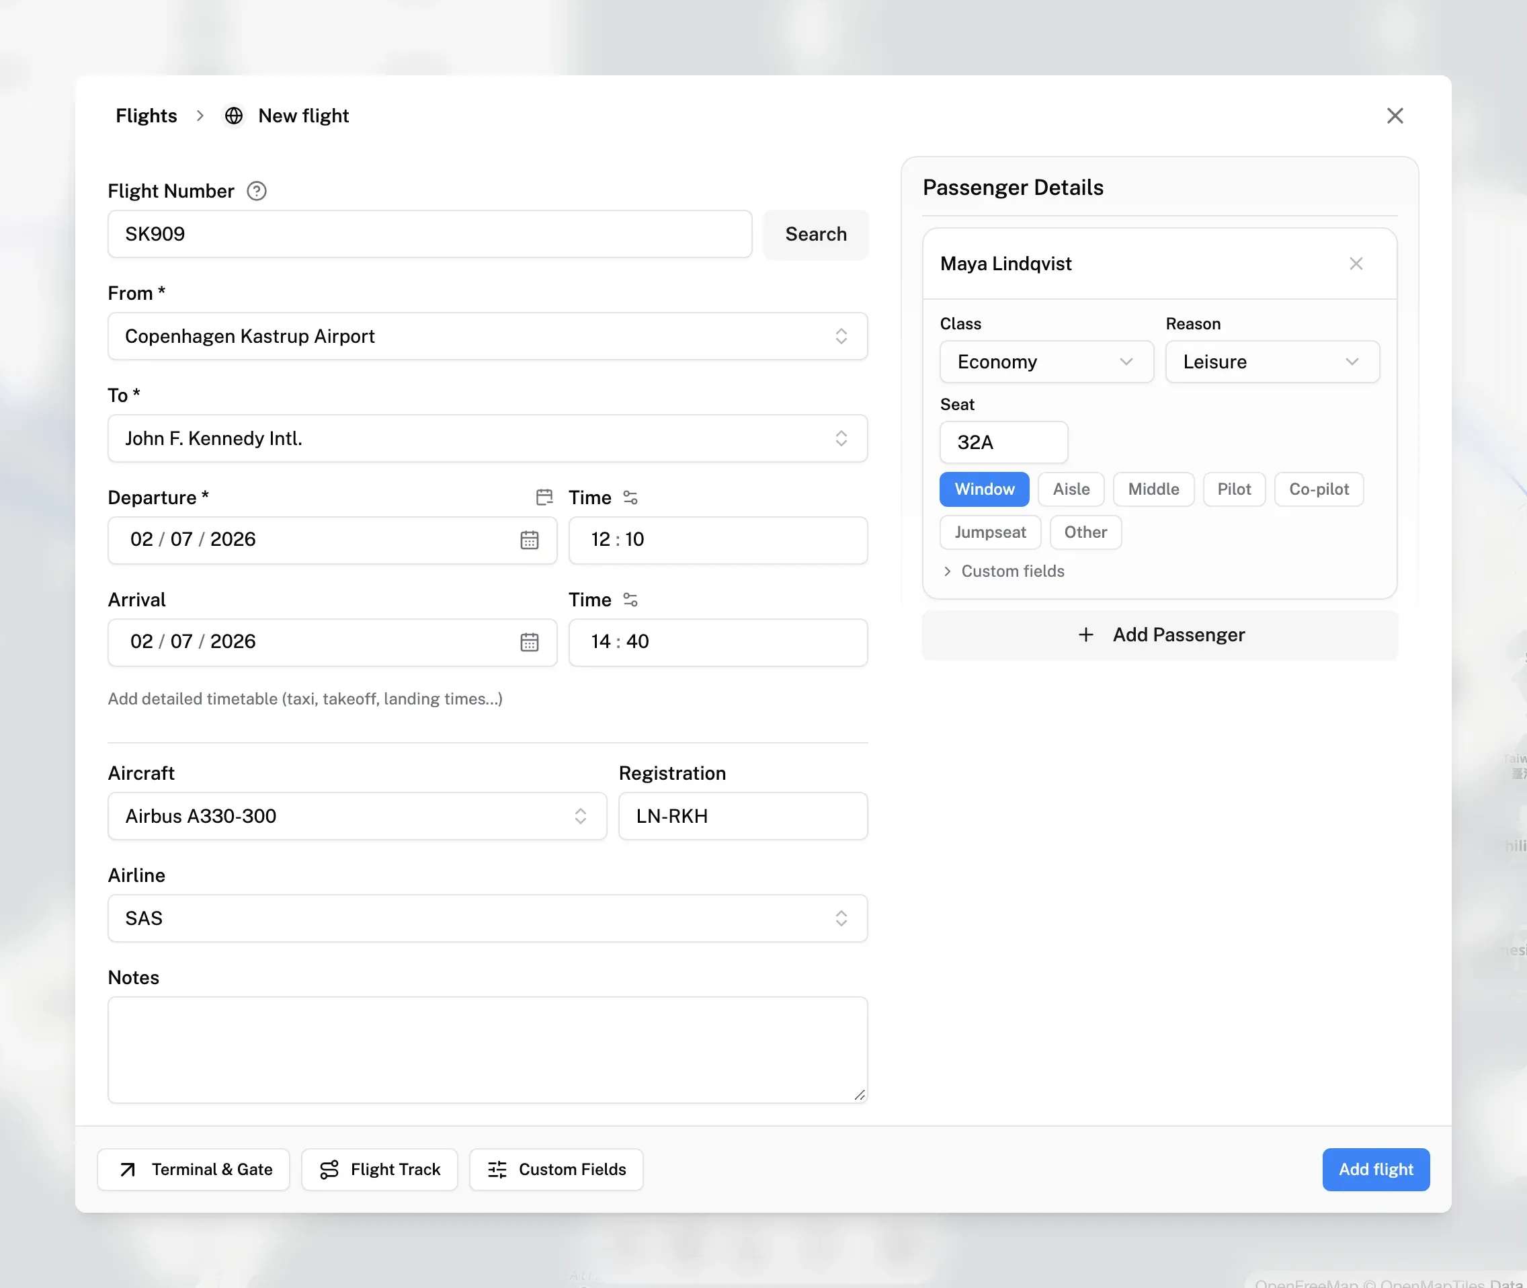Open the arrival date calendar picker
The image size is (1527, 1288).
[x=529, y=642]
